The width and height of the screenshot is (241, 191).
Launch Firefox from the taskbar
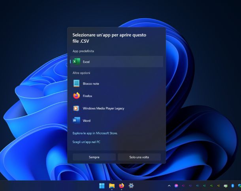coord(121,186)
